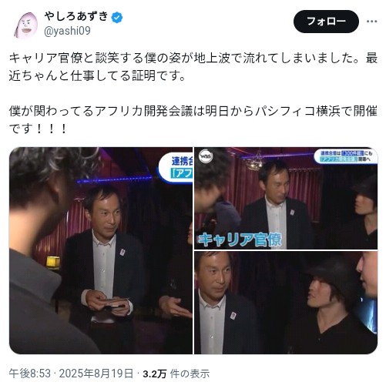Screen dimensions: 386x392
Task: Open the top-right photo with キャリア官僚 caption
Action: point(286,198)
